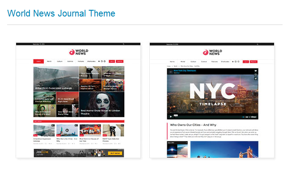
Task: Click yellow Buy Now banner button
Action: coord(115,153)
